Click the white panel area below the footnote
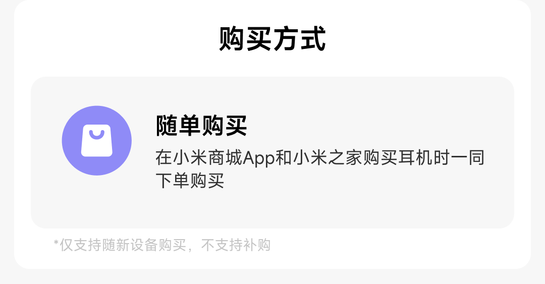Screen dimensions: 545x284 [272, 261]
